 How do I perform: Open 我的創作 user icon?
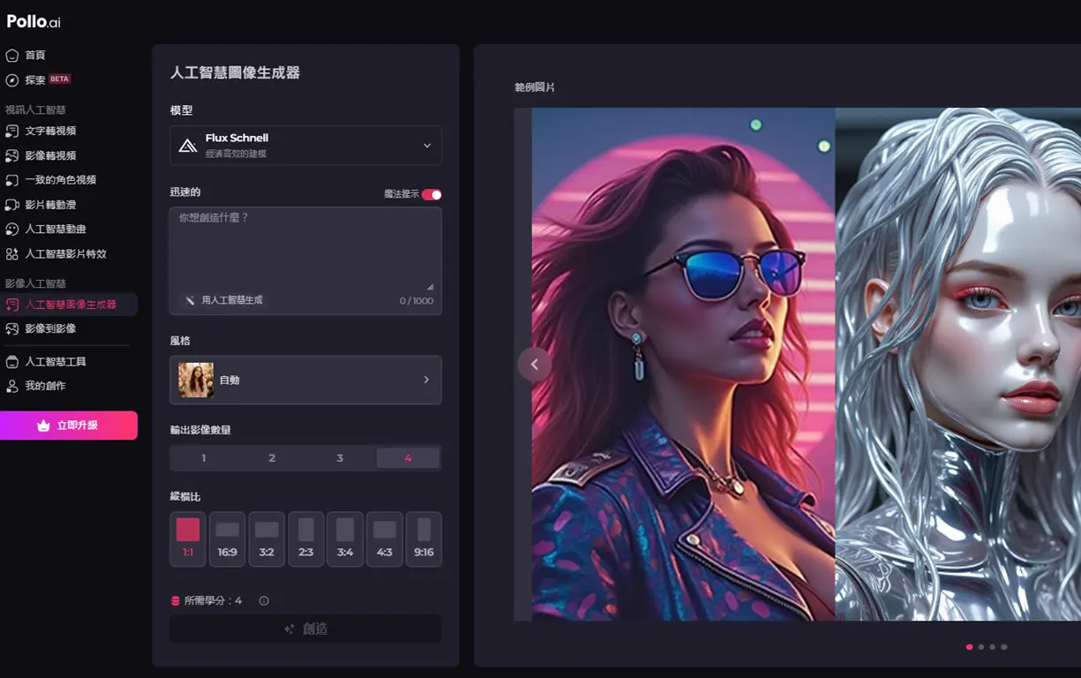pyautogui.click(x=11, y=386)
